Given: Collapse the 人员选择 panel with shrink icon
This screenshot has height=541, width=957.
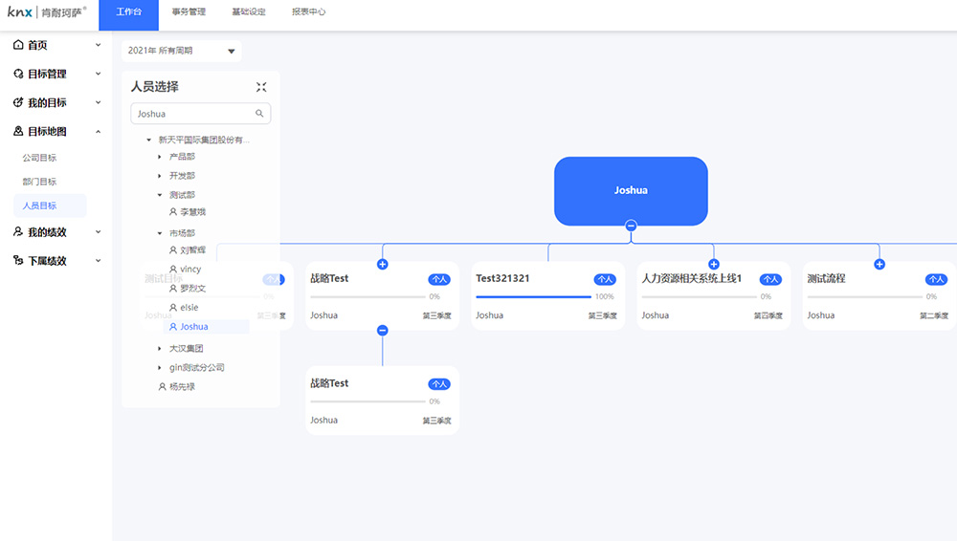Looking at the screenshot, I should coord(261,87).
